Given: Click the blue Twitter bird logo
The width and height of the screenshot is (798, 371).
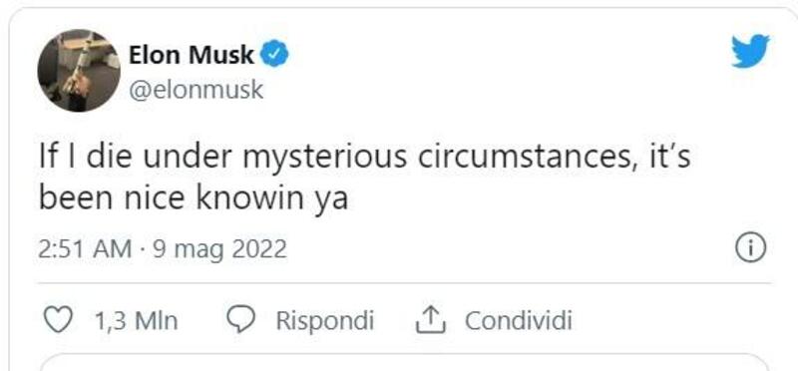Looking at the screenshot, I should pos(750,51).
